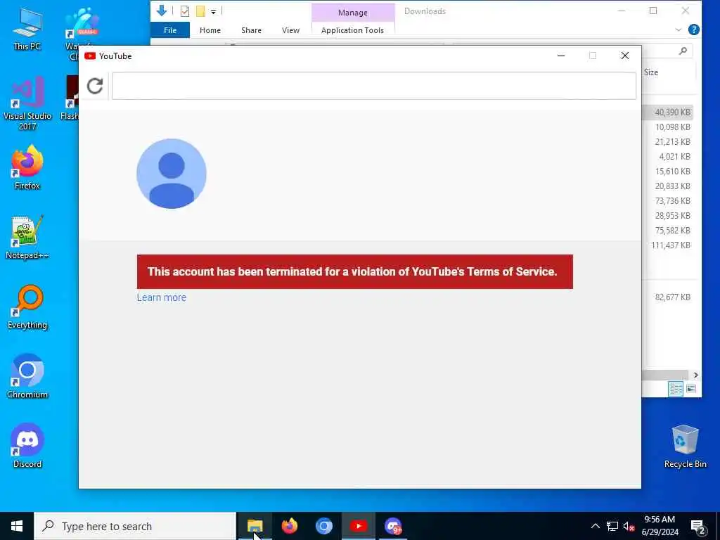Select the file sized 40,390 KB

click(672, 112)
